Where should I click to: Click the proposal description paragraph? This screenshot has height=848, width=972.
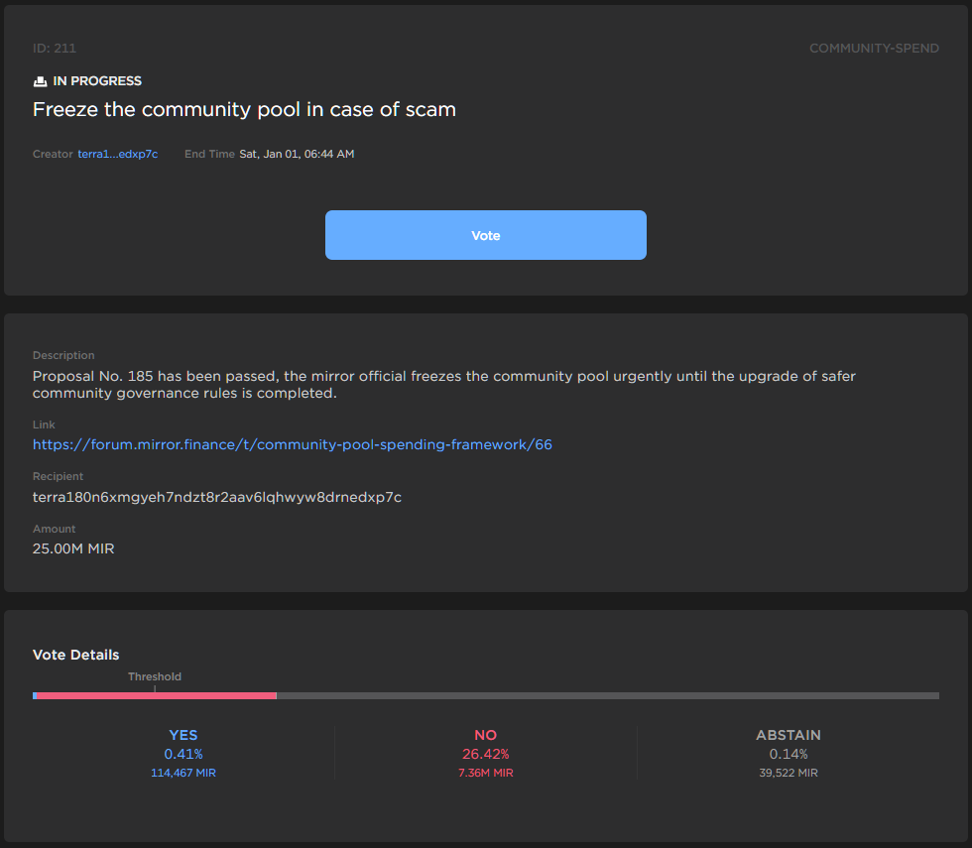coord(443,385)
